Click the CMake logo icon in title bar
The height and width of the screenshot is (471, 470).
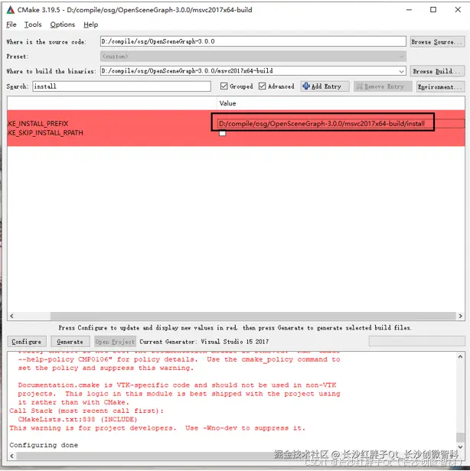tap(11, 10)
